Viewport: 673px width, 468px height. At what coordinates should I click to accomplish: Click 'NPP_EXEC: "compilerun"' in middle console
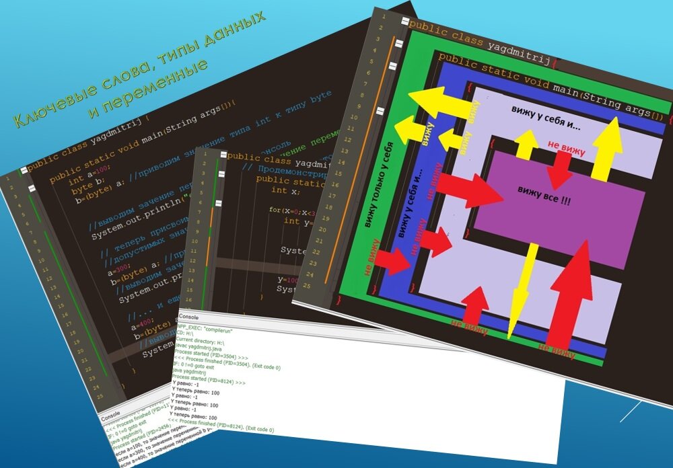point(205,330)
